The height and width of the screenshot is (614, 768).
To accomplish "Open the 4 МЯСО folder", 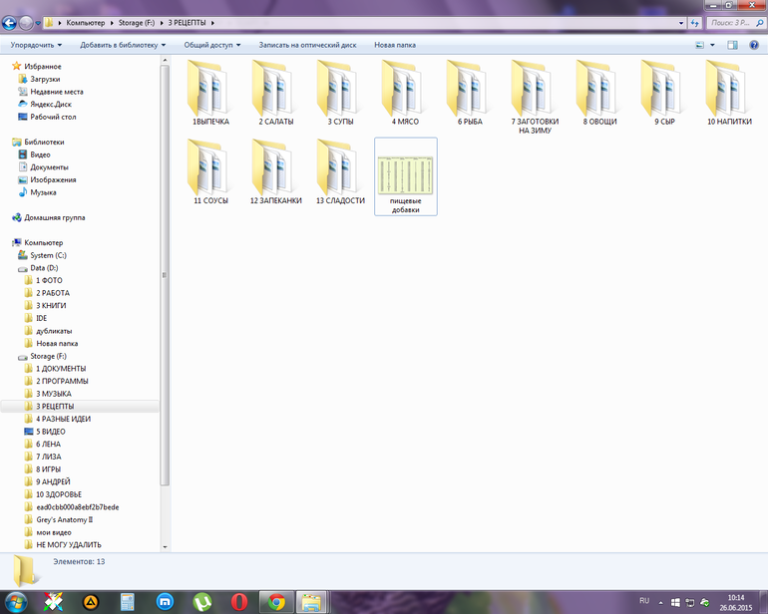I will [405, 93].
